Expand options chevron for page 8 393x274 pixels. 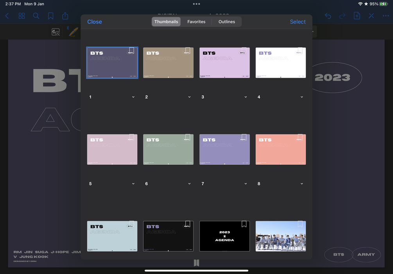pyautogui.click(x=302, y=184)
